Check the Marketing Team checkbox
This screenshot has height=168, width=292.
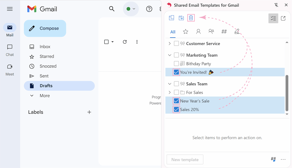click(x=176, y=55)
